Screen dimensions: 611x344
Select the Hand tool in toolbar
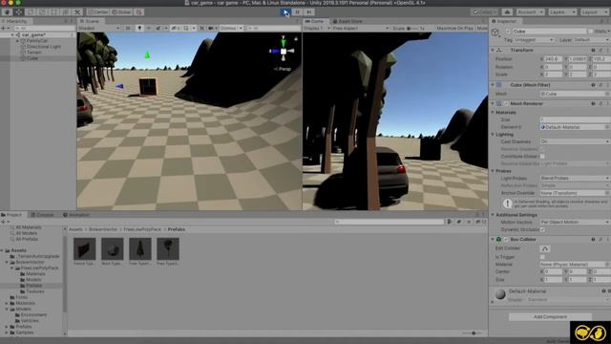tap(7, 12)
